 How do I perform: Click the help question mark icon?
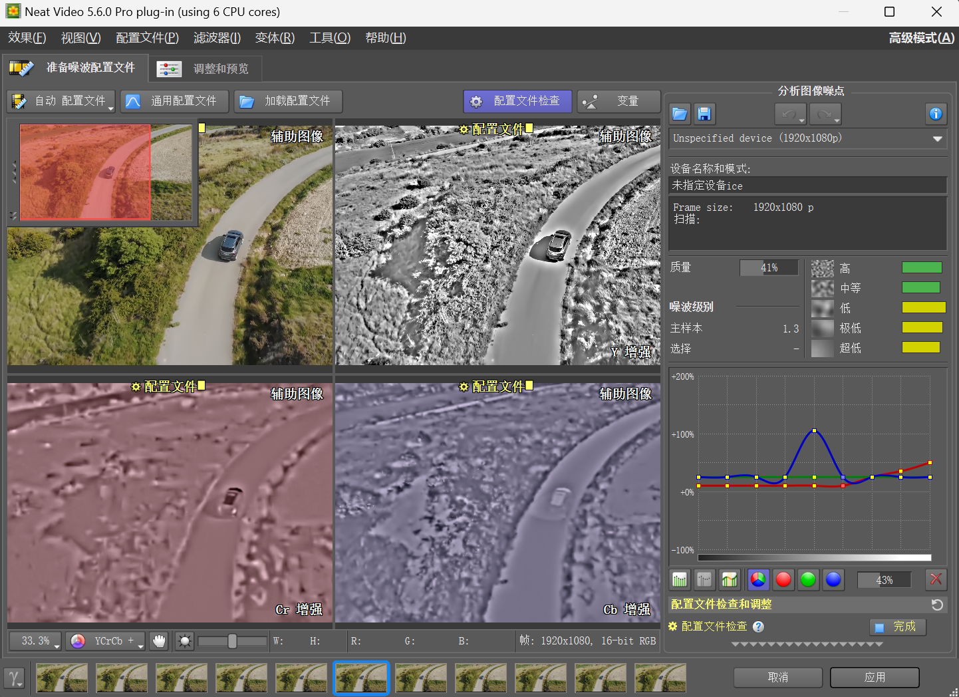[x=758, y=627]
